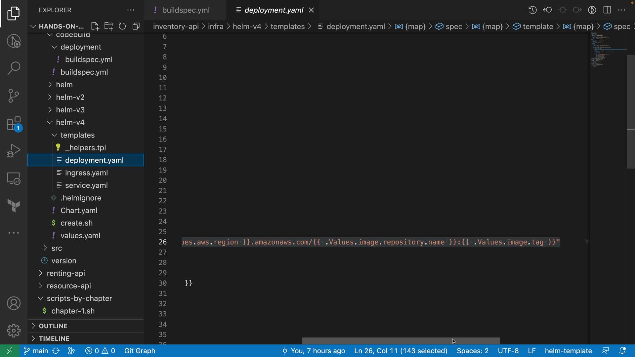Image resolution: width=635 pixels, height=357 pixels.
Task: Expand the renting-api folder
Action: click(65, 273)
